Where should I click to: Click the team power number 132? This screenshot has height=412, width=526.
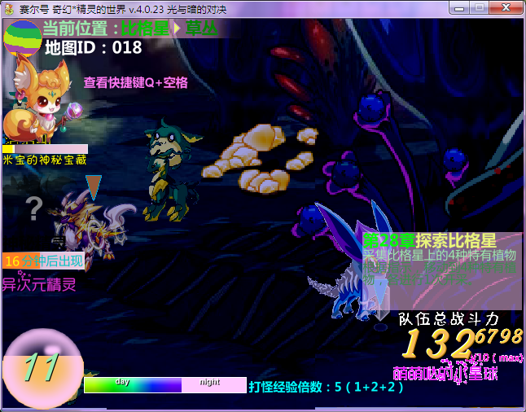pos(438,344)
